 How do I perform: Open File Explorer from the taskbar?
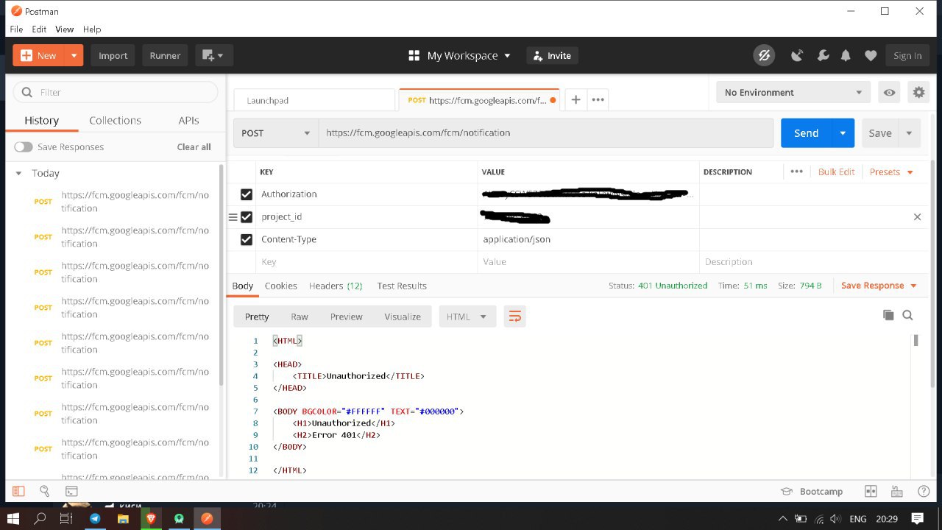tap(123, 518)
